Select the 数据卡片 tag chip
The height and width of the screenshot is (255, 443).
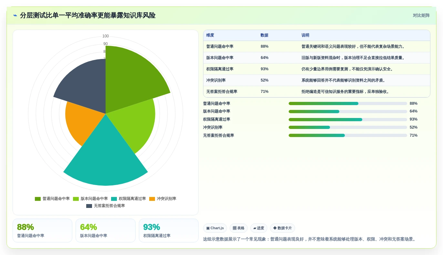283,228
